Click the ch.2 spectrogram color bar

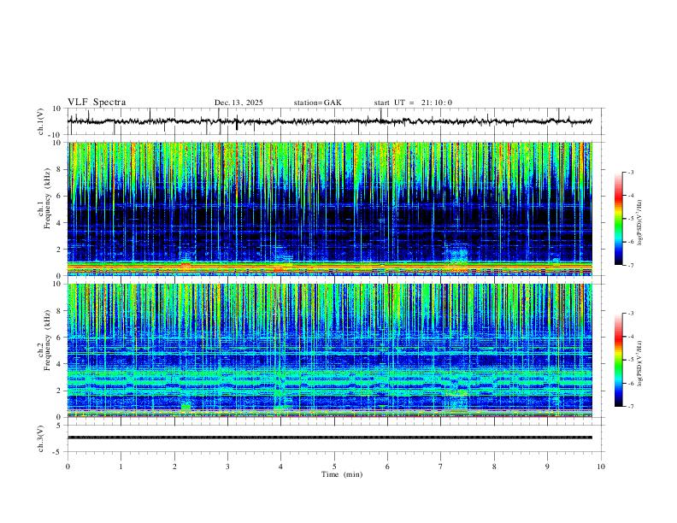point(618,360)
